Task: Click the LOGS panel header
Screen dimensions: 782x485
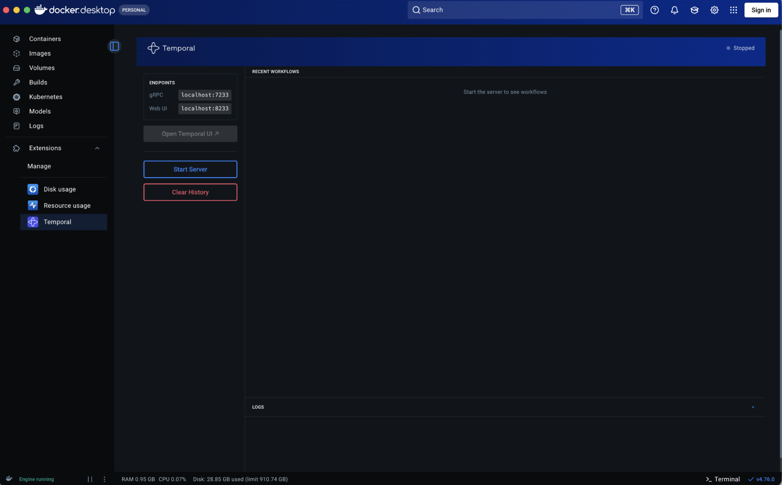Action: pyautogui.click(x=258, y=407)
